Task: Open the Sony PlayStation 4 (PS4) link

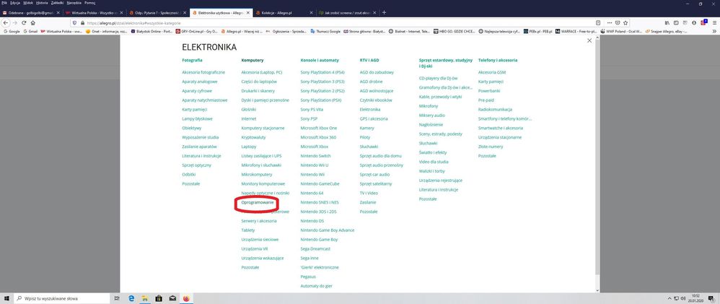Action: [x=322, y=72]
